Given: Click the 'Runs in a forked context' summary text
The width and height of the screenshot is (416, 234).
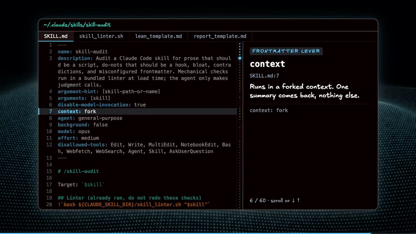Looking at the screenshot, I should (x=305, y=91).
